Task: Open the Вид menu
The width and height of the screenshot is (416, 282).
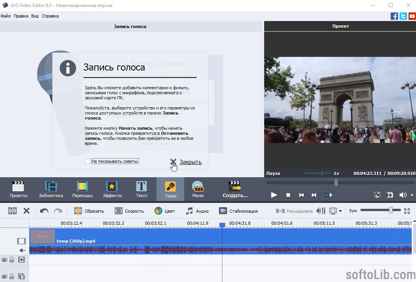Action: 35,16
